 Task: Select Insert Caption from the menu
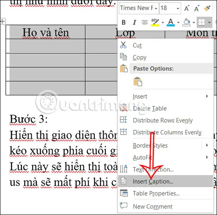[x=165, y=181]
